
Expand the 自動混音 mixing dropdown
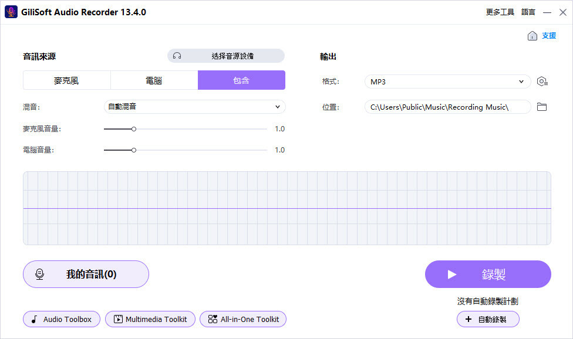(194, 107)
